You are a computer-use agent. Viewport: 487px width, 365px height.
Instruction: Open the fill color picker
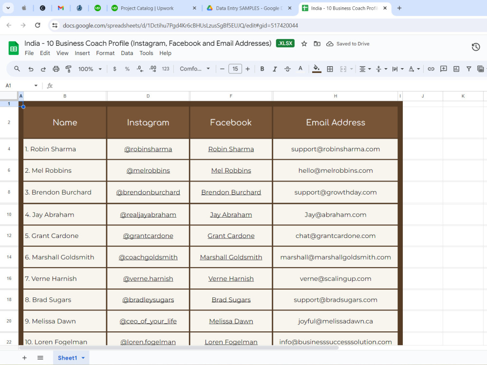point(317,69)
